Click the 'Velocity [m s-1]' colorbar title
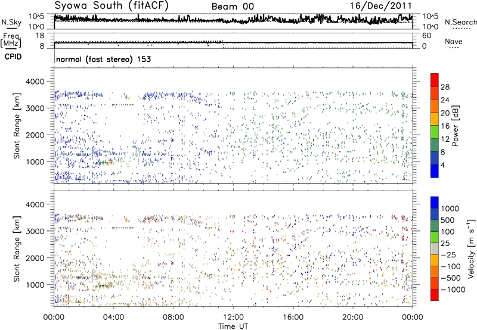477x330 pixels. tap(471, 249)
